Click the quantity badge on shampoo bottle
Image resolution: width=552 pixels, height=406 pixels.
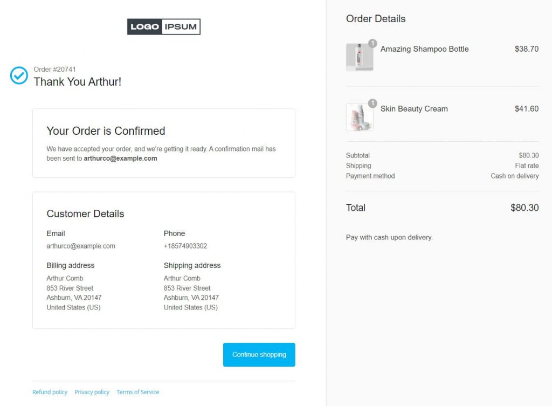click(372, 43)
